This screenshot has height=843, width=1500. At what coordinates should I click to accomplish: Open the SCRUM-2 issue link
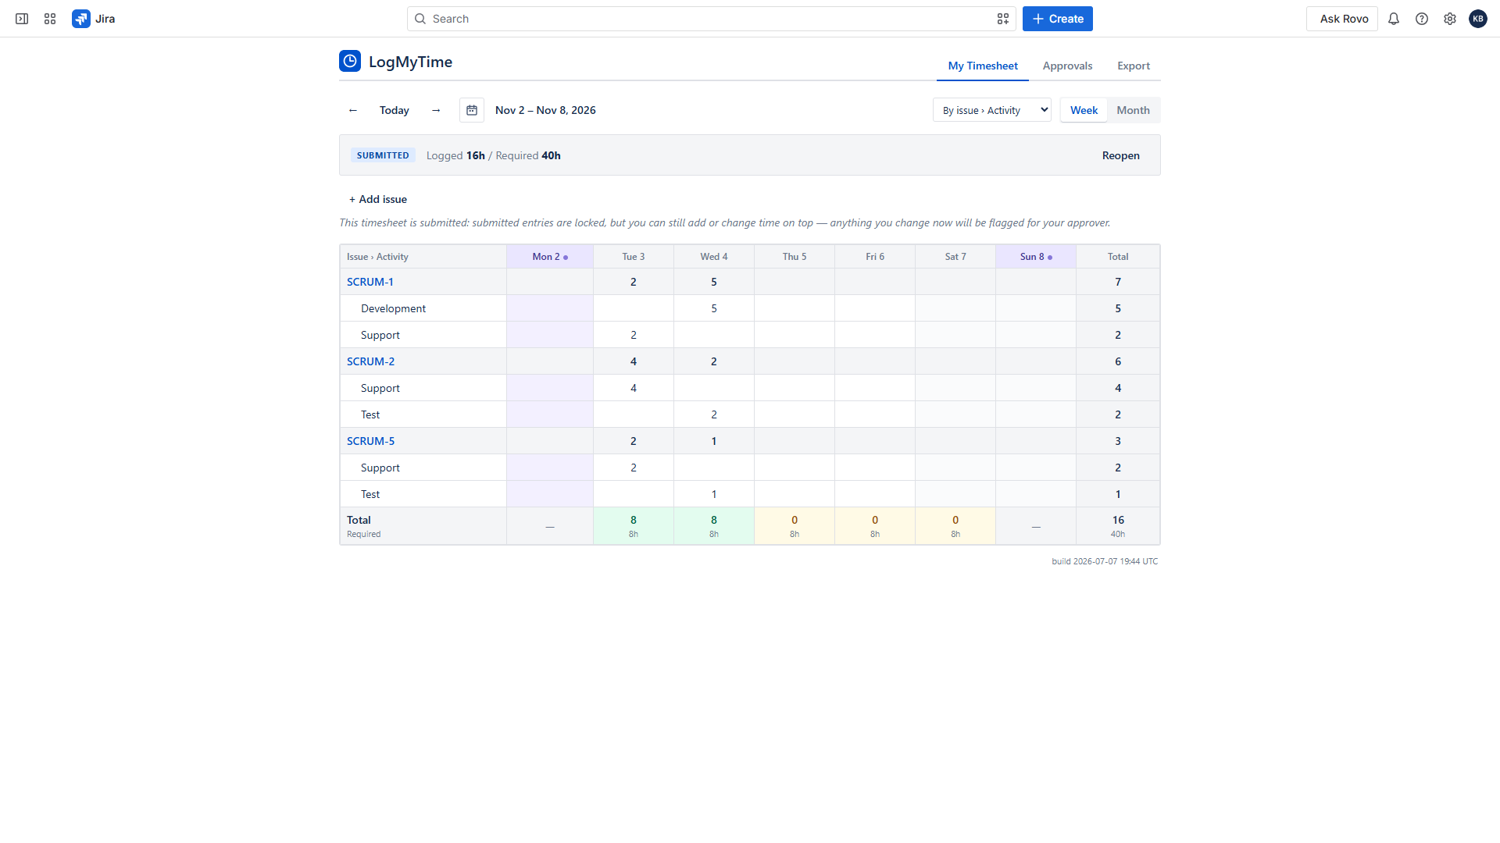(x=370, y=361)
